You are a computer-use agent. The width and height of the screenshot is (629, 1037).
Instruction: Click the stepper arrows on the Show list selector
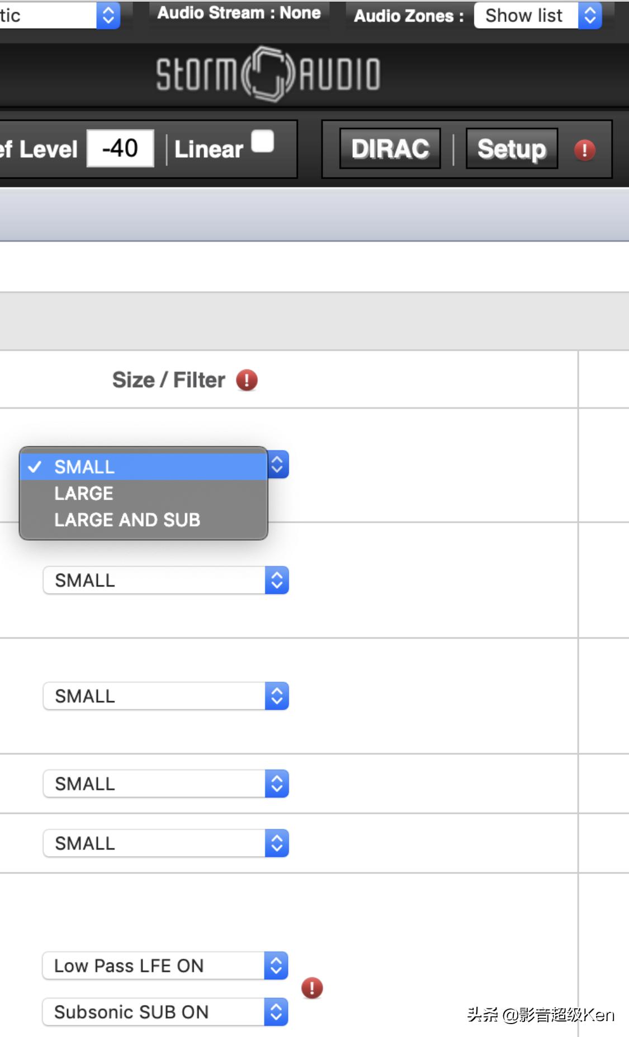(x=590, y=16)
